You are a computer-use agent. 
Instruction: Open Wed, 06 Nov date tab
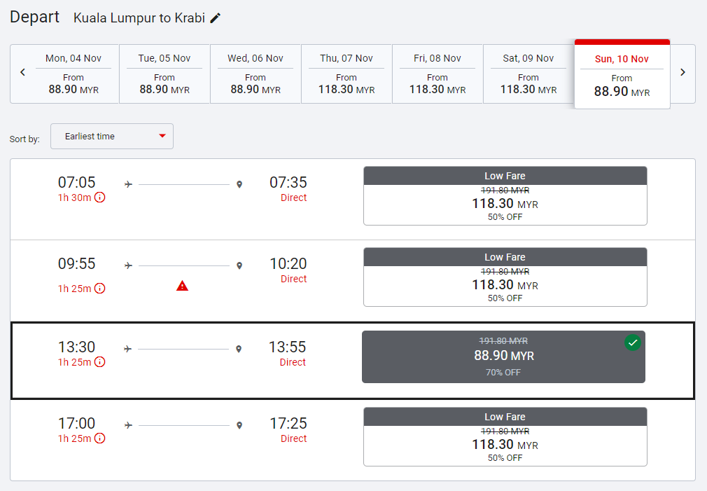(x=255, y=74)
